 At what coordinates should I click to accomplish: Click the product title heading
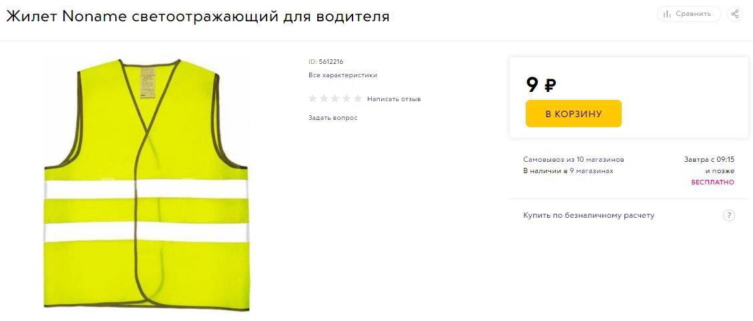pos(197,16)
